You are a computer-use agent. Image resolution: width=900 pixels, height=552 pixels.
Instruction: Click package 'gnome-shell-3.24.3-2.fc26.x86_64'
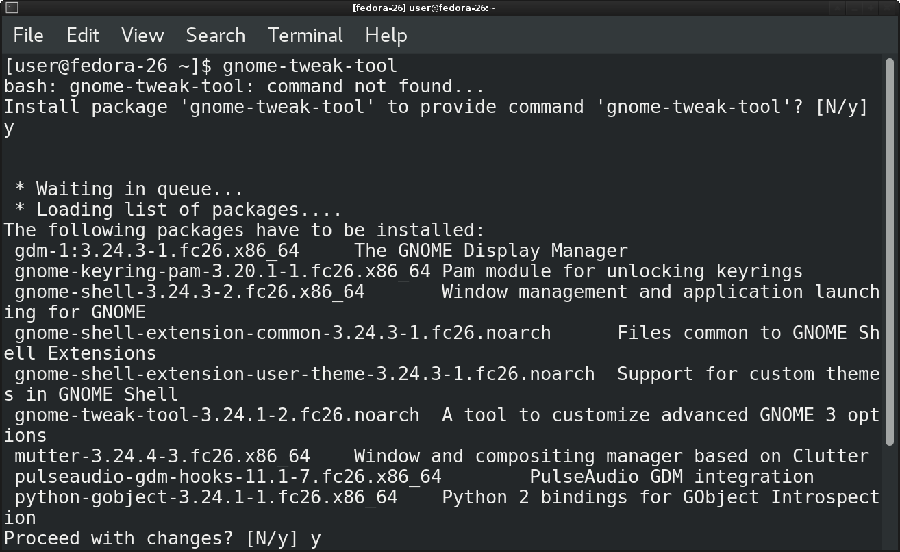tap(190, 292)
